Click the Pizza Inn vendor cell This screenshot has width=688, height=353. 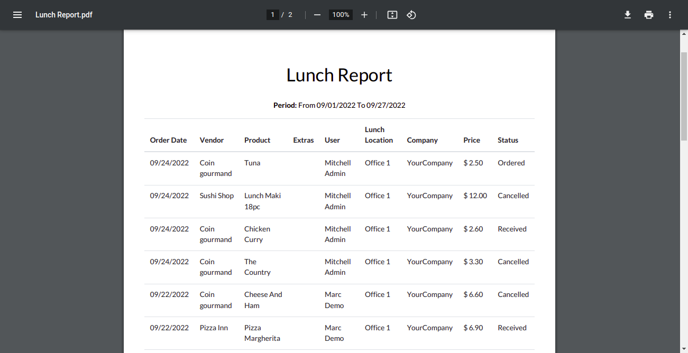pos(214,328)
